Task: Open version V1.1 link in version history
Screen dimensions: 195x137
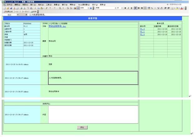Action: pyautogui.click(x=142, y=32)
